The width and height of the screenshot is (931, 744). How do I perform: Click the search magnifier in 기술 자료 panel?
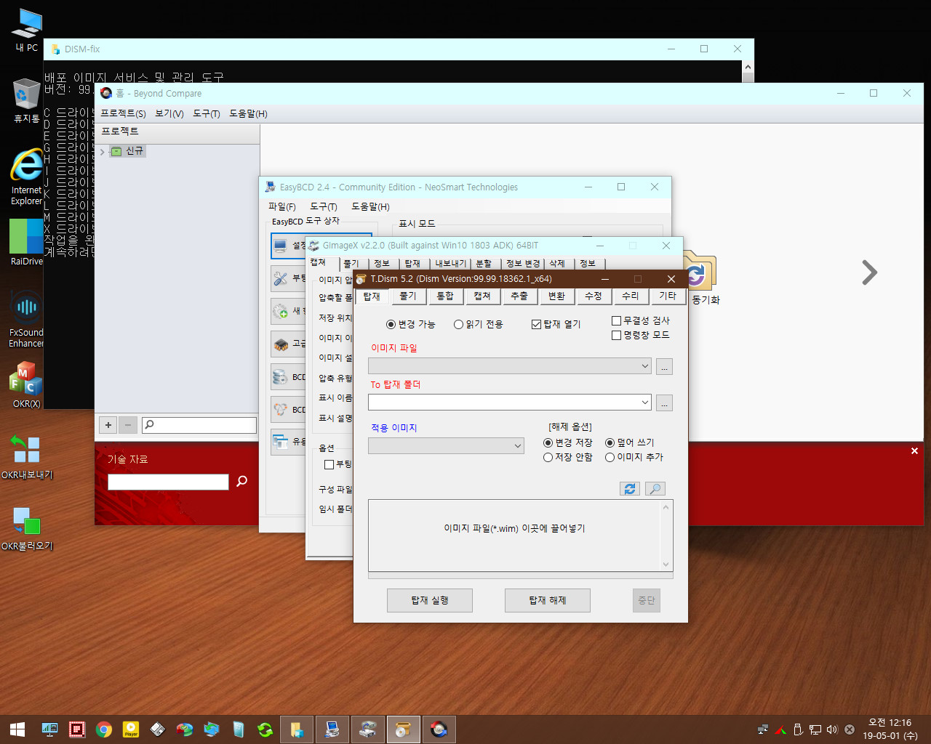(x=242, y=481)
